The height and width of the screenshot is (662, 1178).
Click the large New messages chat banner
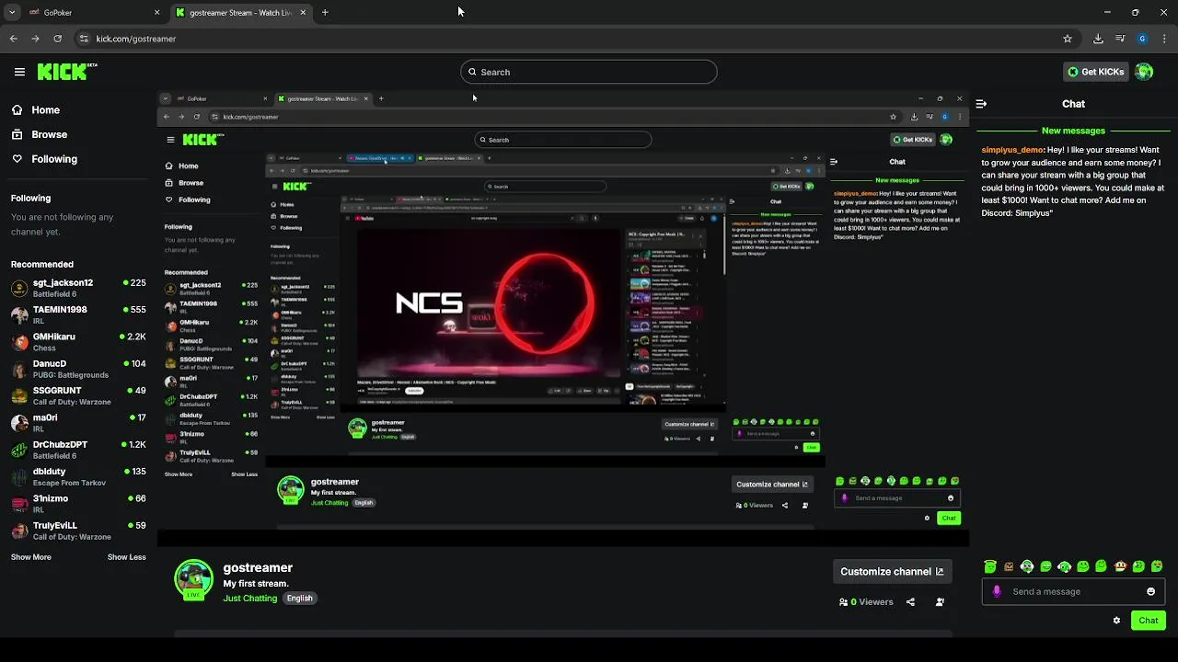(1073, 131)
